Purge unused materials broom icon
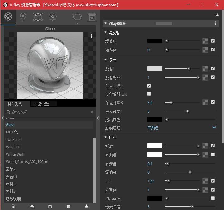The image size is (224, 210). (86, 206)
